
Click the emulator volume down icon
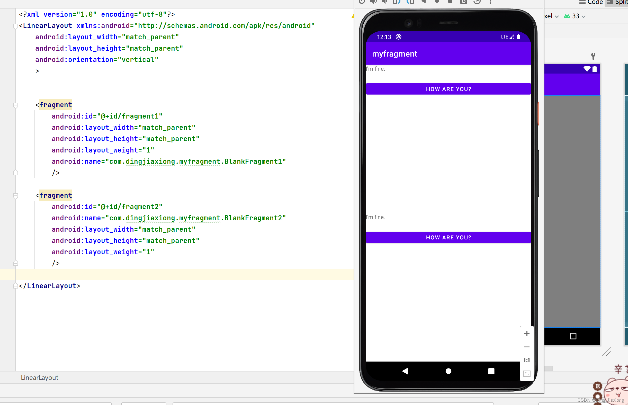pyautogui.click(x=385, y=2)
